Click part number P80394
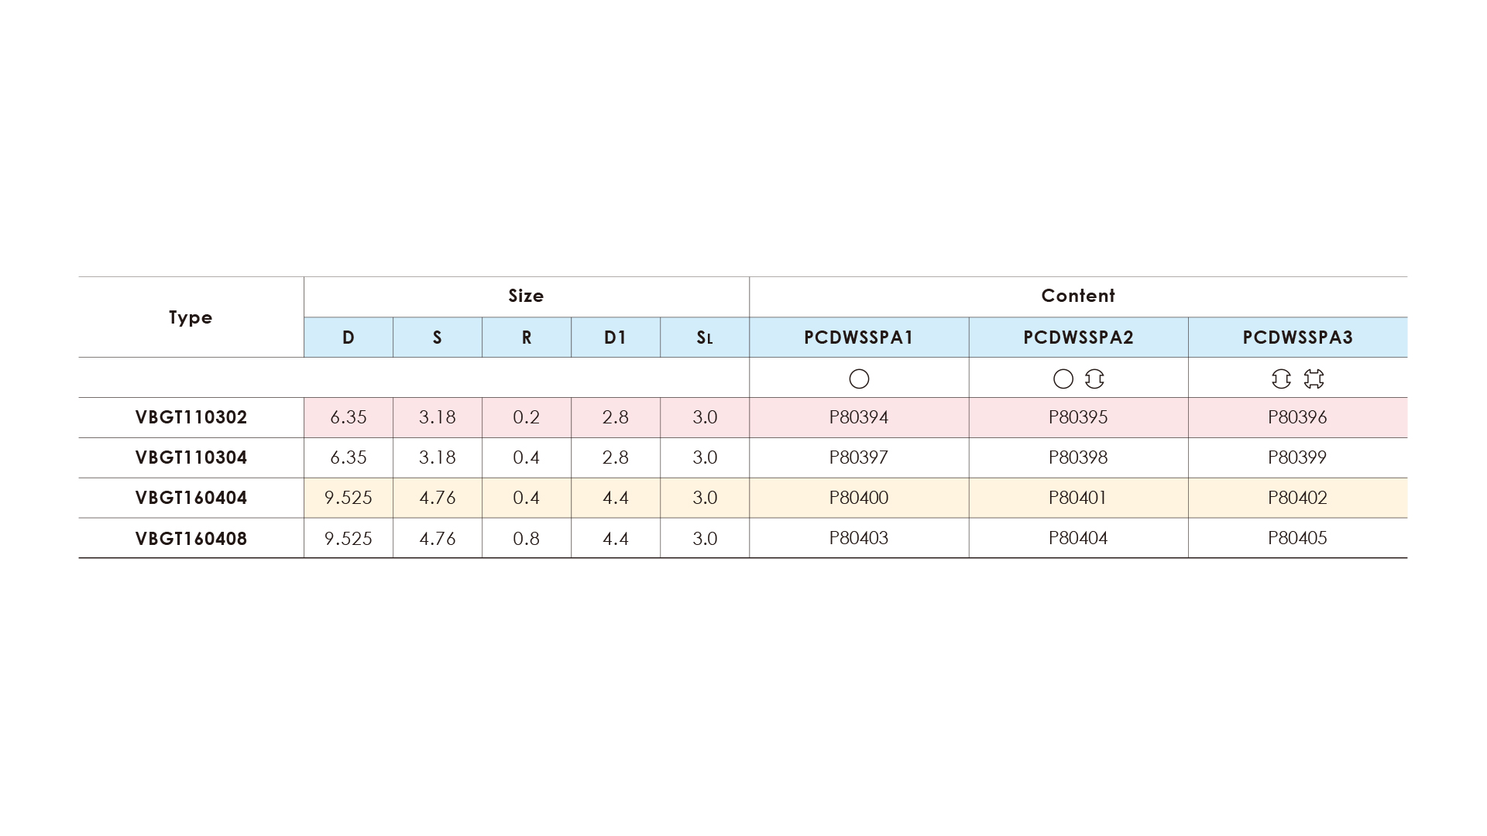The width and height of the screenshot is (1487, 836). coord(859,418)
